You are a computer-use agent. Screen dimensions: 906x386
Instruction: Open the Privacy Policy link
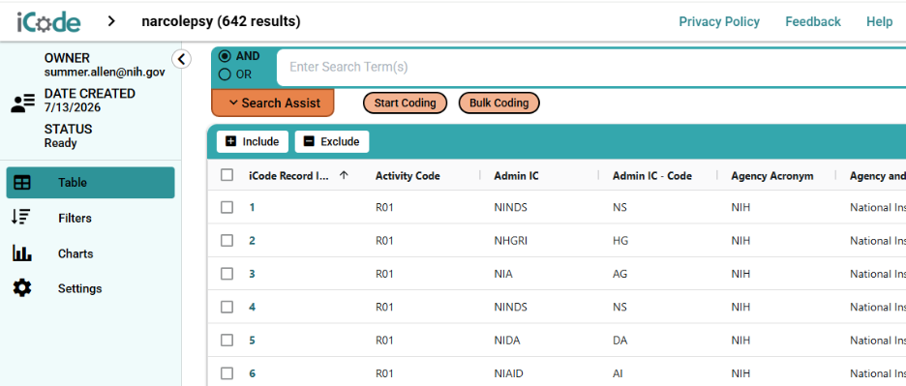point(719,22)
